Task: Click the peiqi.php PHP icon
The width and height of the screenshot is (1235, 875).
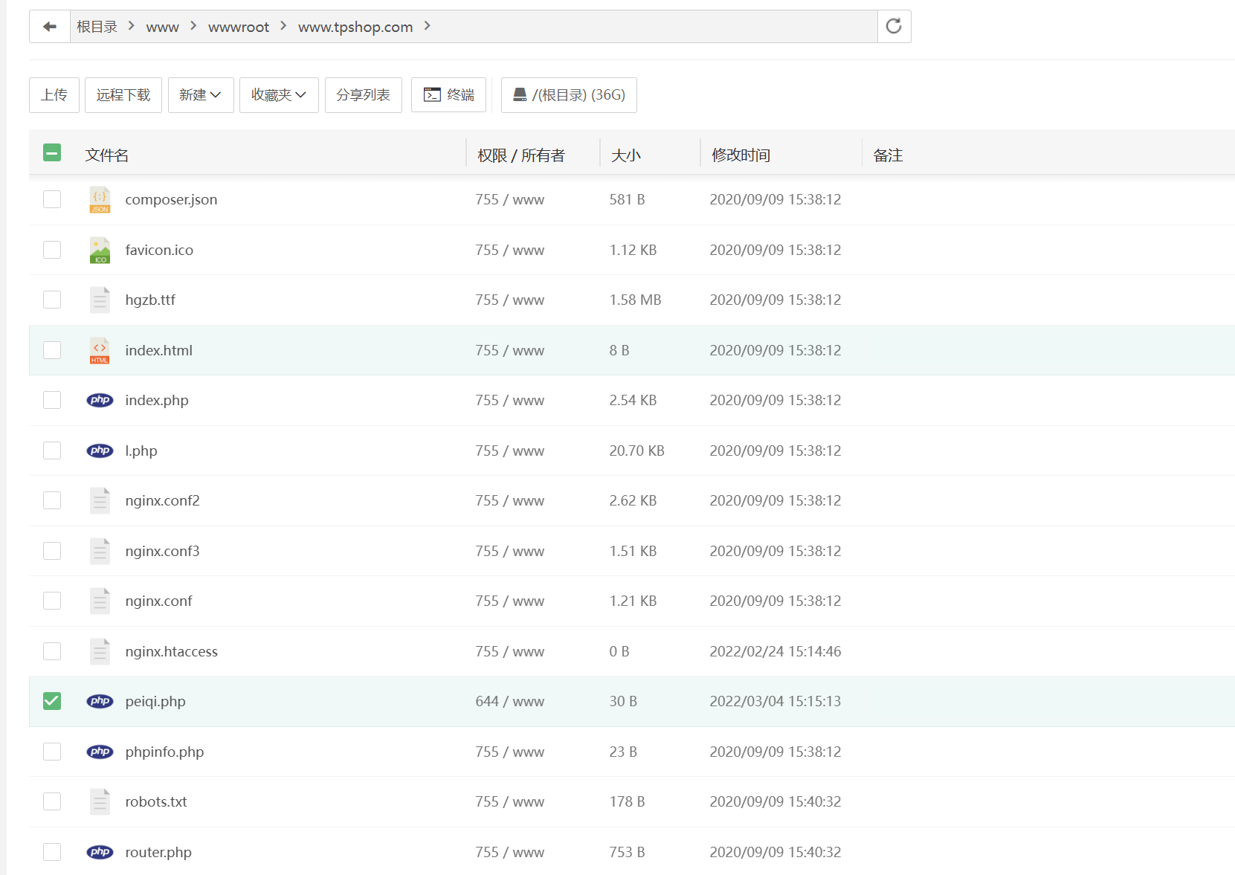Action: (100, 702)
